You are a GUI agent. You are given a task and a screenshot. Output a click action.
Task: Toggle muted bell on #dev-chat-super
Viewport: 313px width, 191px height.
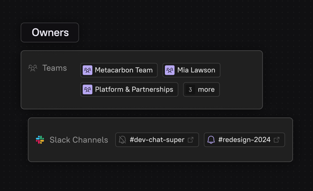123,140
